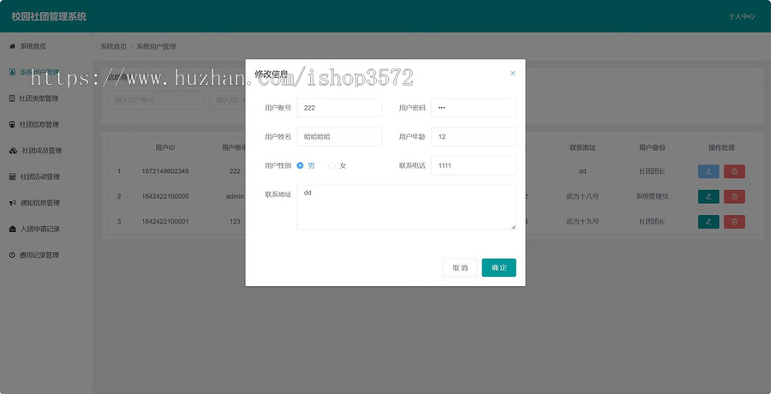Click the icon beside 社团类型管理
This screenshot has height=394, width=771.
(12, 98)
